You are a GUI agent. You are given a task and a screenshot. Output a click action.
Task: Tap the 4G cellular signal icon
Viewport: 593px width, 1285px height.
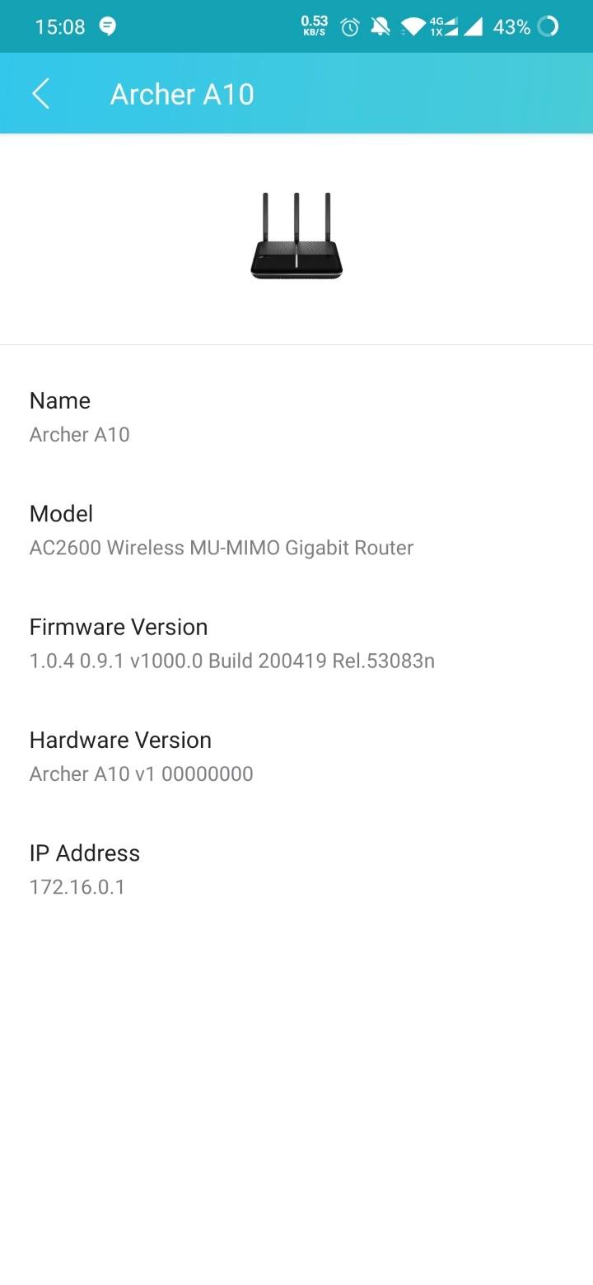443,27
